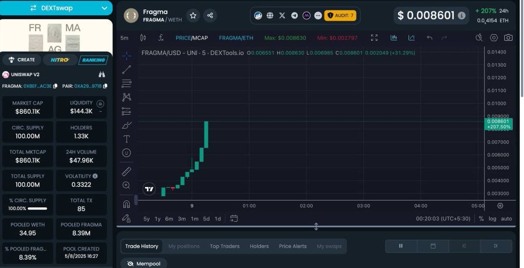Open the token's Telegram link
The width and height of the screenshot is (524, 268).
point(294,16)
